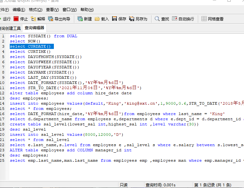Toggle Word Wrap (自动换行) icon
Screen dimensions: 244x188
tap(175, 19)
